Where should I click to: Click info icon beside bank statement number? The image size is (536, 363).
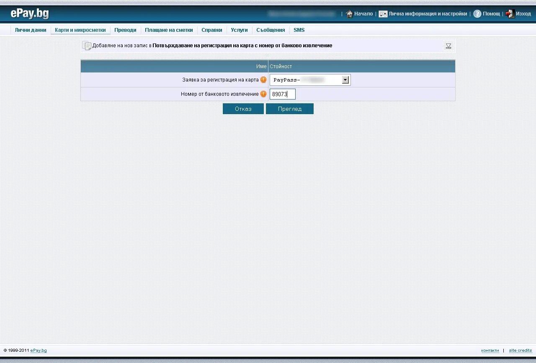[x=263, y=94]
